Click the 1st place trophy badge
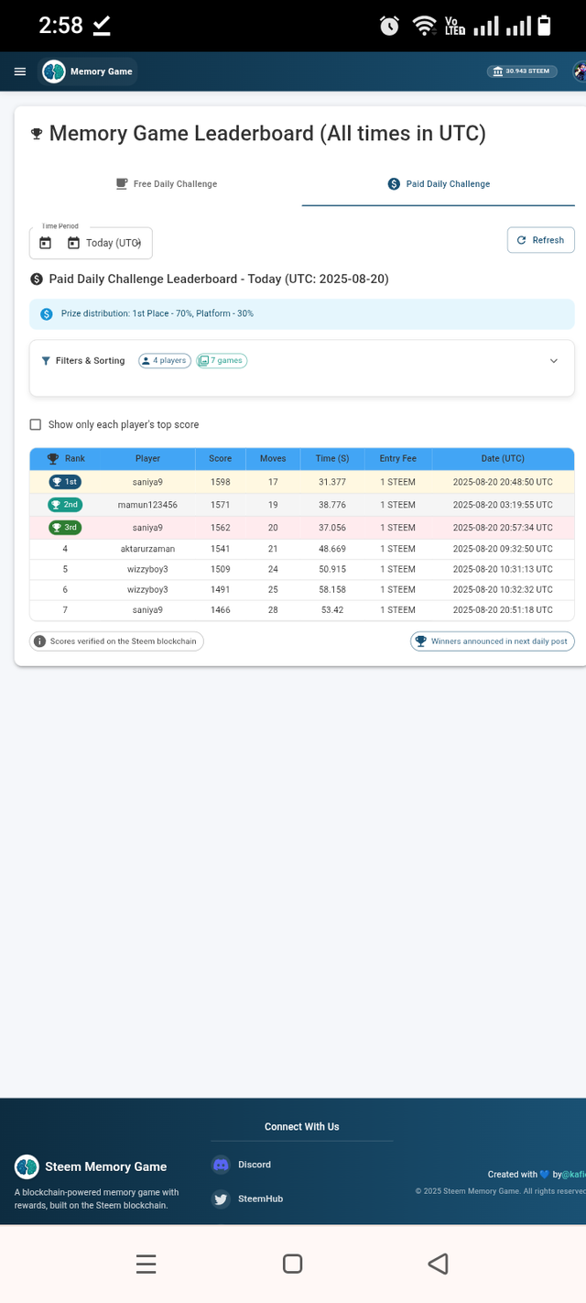This screenshot has height=1303, width=586. (x=65, y=482)
